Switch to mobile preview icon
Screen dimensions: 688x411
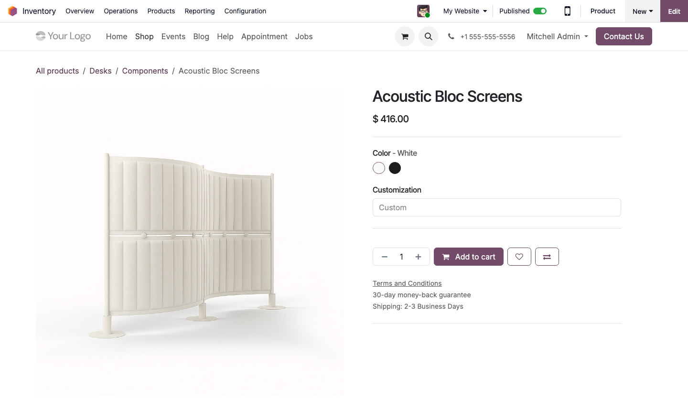click(x=567, y=11)
